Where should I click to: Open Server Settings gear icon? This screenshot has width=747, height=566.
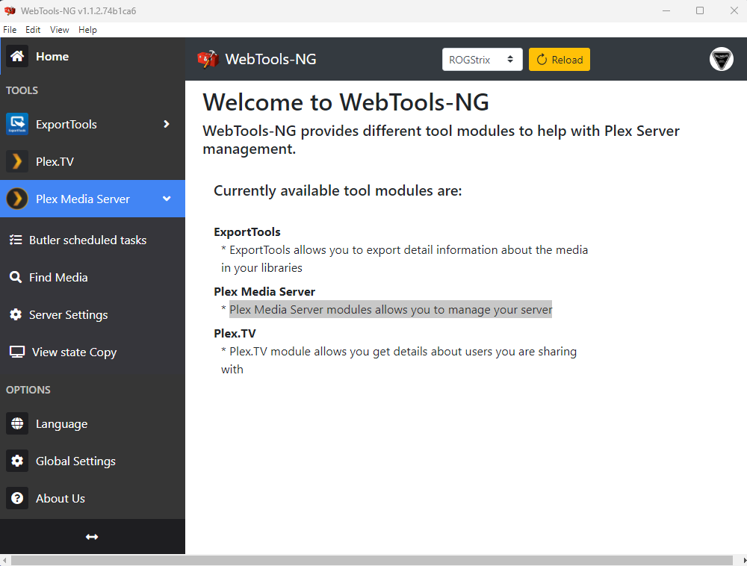16,314
